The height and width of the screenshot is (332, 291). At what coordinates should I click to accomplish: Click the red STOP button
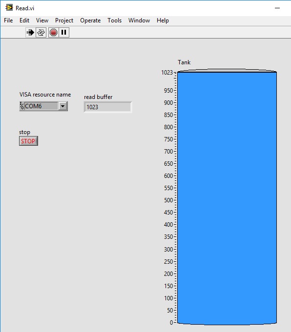pos(28,141)
